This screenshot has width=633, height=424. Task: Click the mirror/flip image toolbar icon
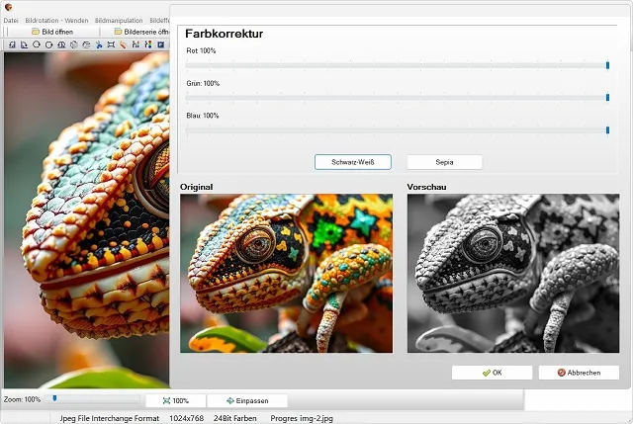(61, 44)
